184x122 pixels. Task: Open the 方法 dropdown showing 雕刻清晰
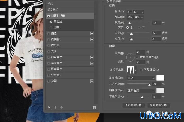[135, 17]
